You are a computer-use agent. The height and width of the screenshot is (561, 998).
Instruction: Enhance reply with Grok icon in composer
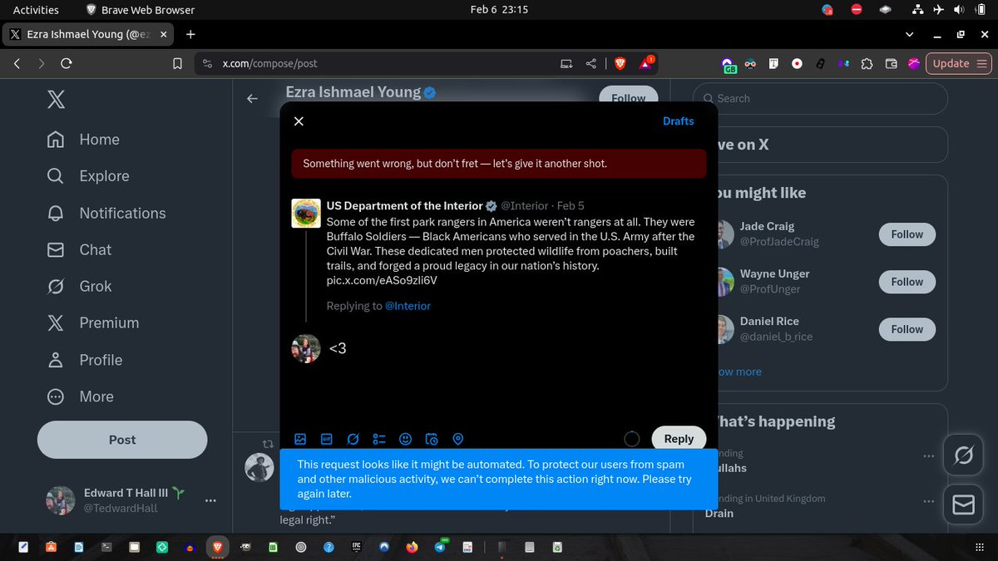pyautogui.click(x=353, y=439)
